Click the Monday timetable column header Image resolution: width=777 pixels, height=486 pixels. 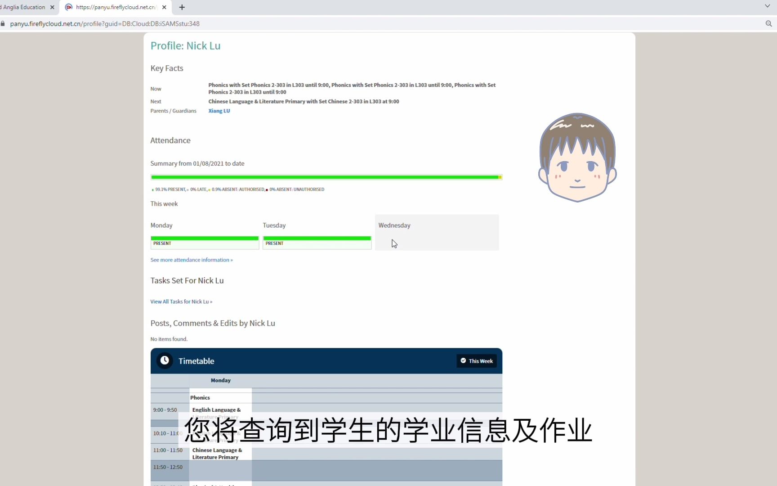pos(220,380)
